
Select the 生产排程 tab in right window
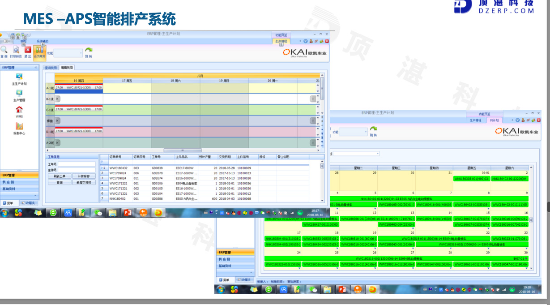click(476, 120)
